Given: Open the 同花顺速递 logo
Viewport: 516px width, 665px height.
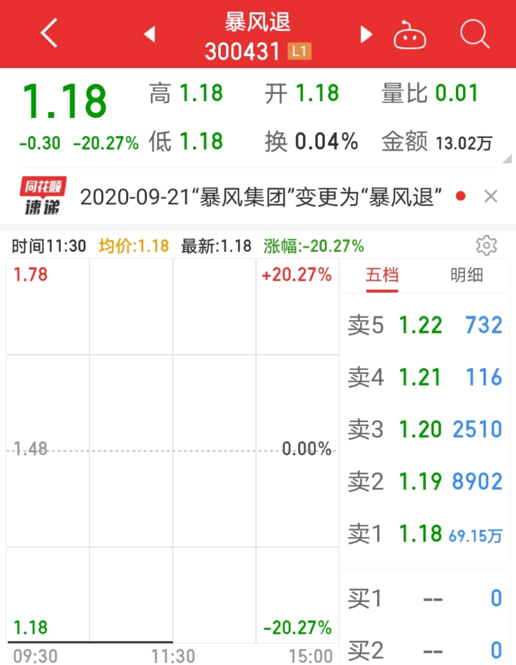Looking at the screenshot, I should pos(43,196).
